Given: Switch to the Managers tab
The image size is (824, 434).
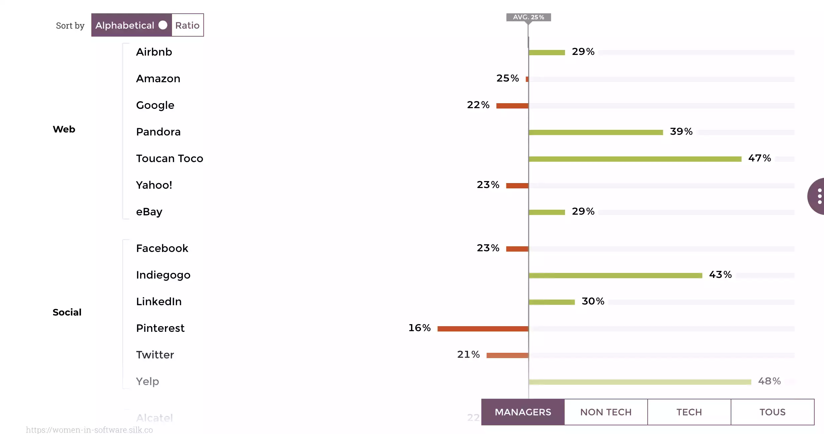Looking at the screenshot, I should click(x=523, y=412).
